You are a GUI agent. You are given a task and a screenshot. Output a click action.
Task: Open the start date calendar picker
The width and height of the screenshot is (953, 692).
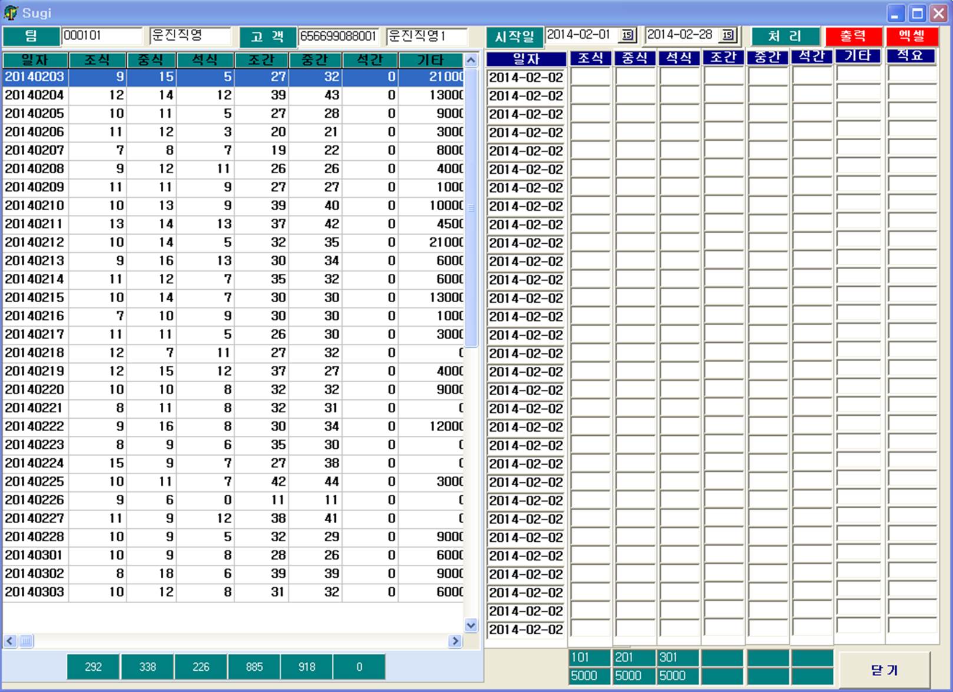coord(628,35)
